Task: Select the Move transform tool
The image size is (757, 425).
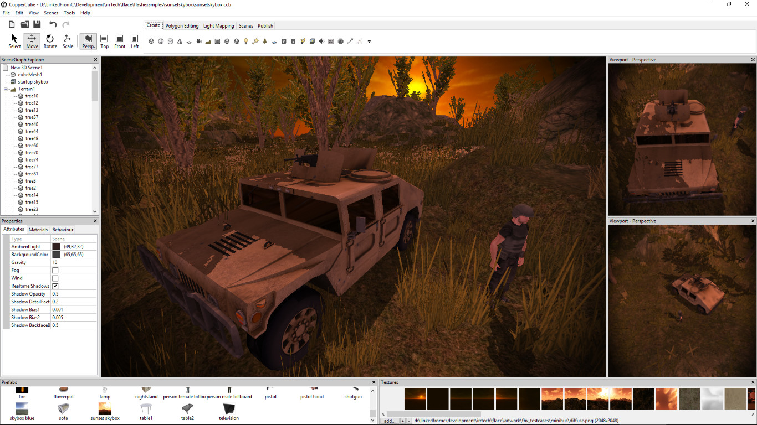Action: click(32, 41)
